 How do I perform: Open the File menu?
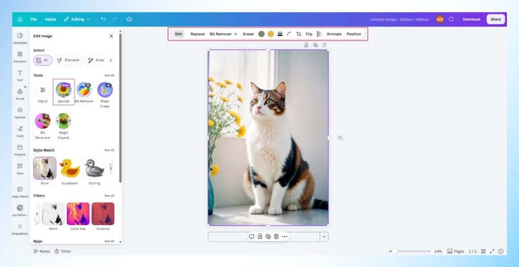click(x=33, y=19)
